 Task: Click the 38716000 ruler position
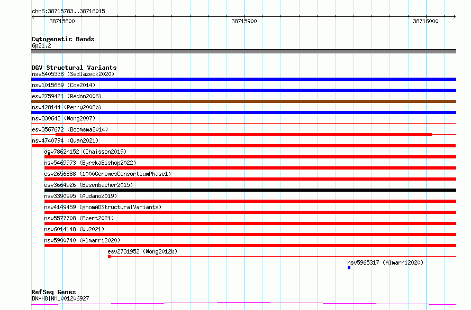click(x=425, y=21)
